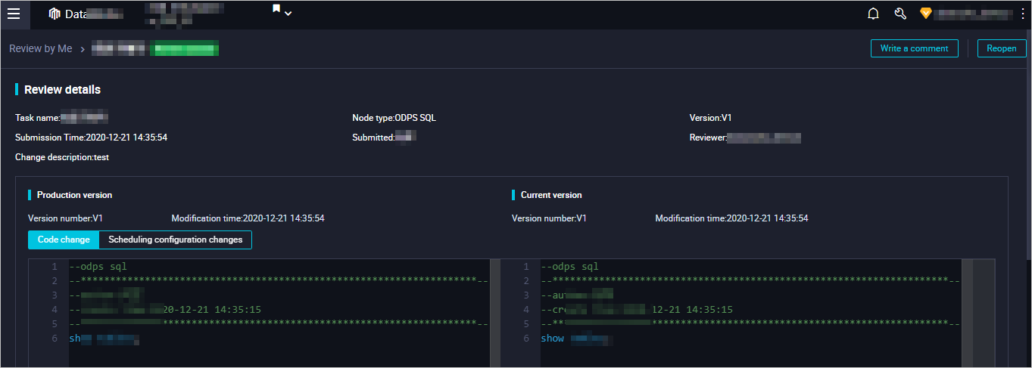Image resolution: width=1032 pixels, height=368 pixels.
Task: Click line 6 'show' statement in current code
Action: click(x=552, y=339)
